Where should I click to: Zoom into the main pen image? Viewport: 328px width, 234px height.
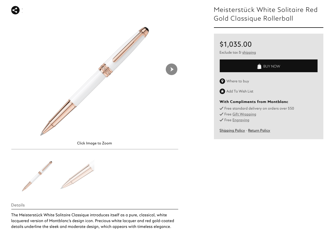coord(94,81)
